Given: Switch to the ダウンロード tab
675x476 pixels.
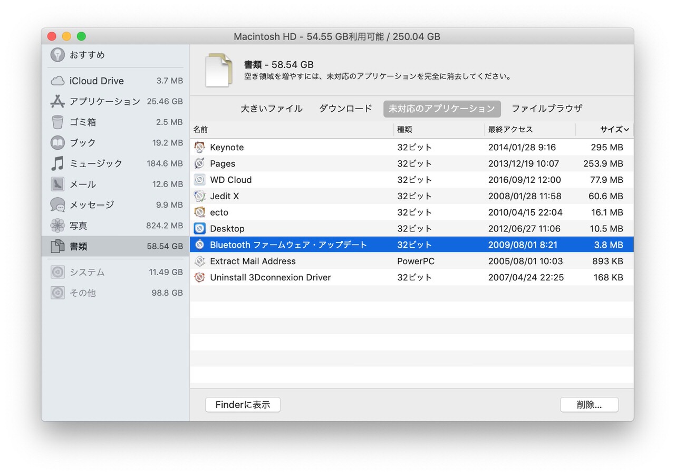Looking at the screenshot, I should (x=345, y=109).
